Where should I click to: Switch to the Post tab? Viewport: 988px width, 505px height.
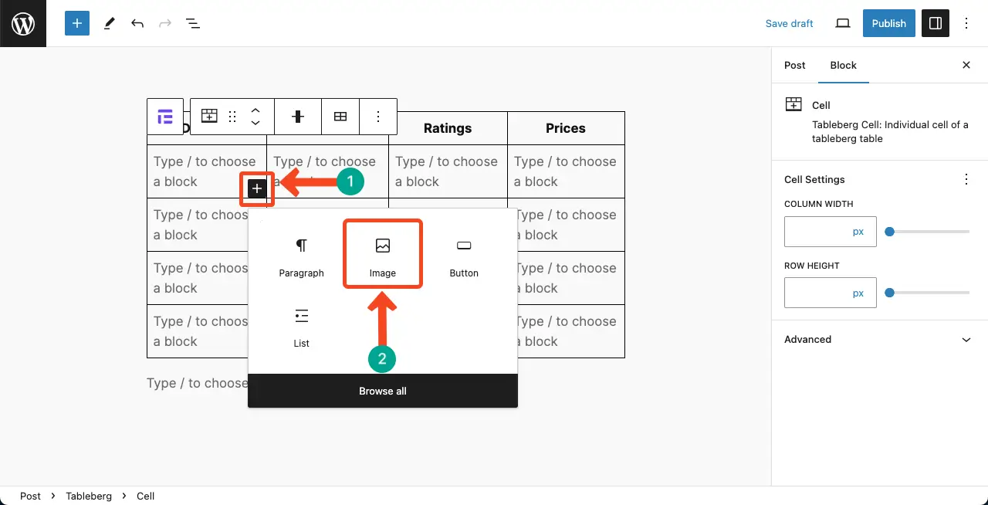click(795, 65)
